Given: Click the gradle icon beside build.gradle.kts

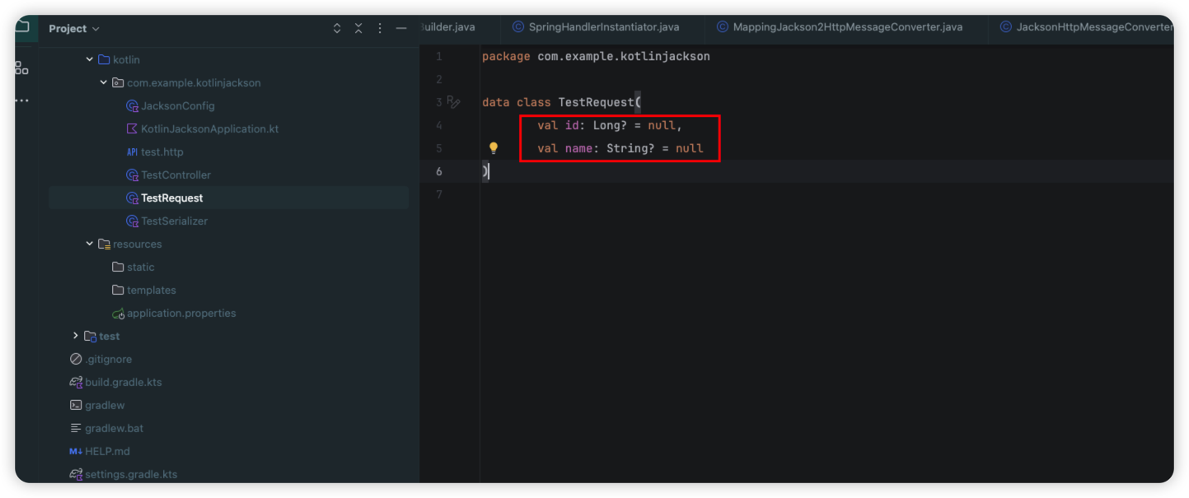Looking at the screenshot, I should coord(76,383).
